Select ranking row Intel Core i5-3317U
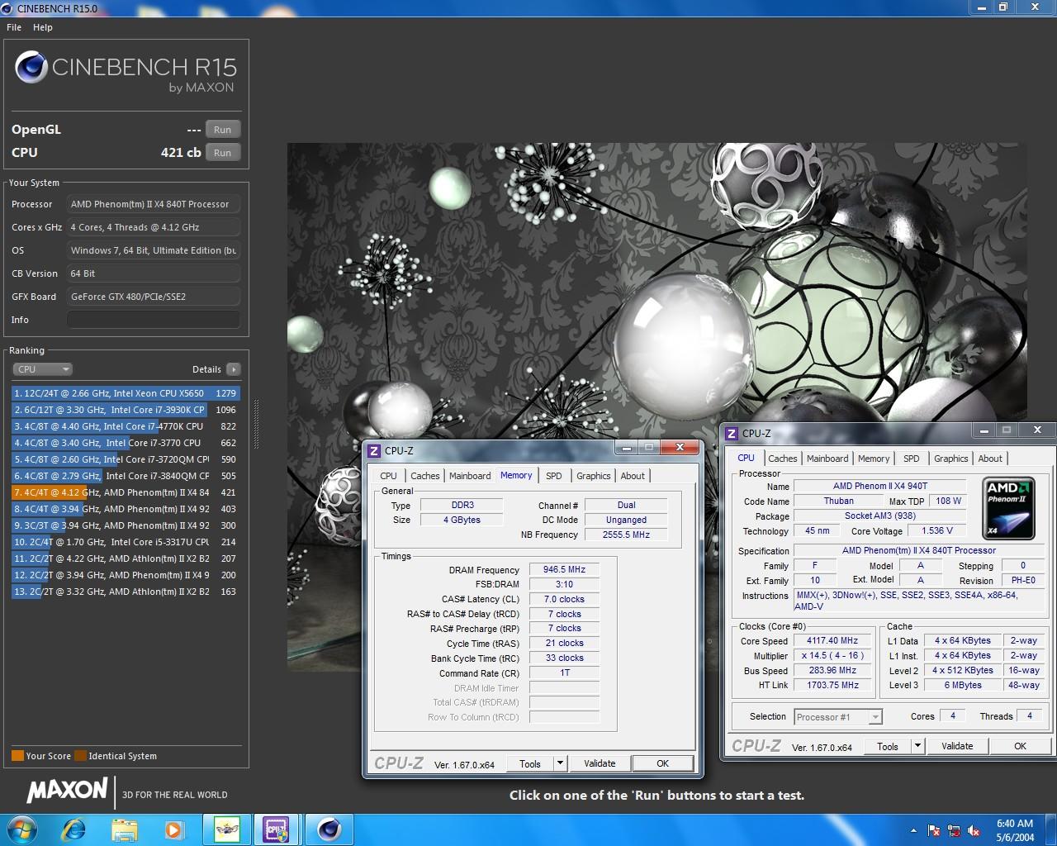 coord(126,542)
